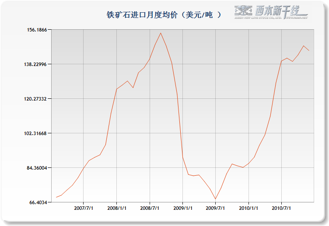Screen dimensions: 329x226
Task: Click the 120.27332 y-axis label
Action: (x=36, y=99)
